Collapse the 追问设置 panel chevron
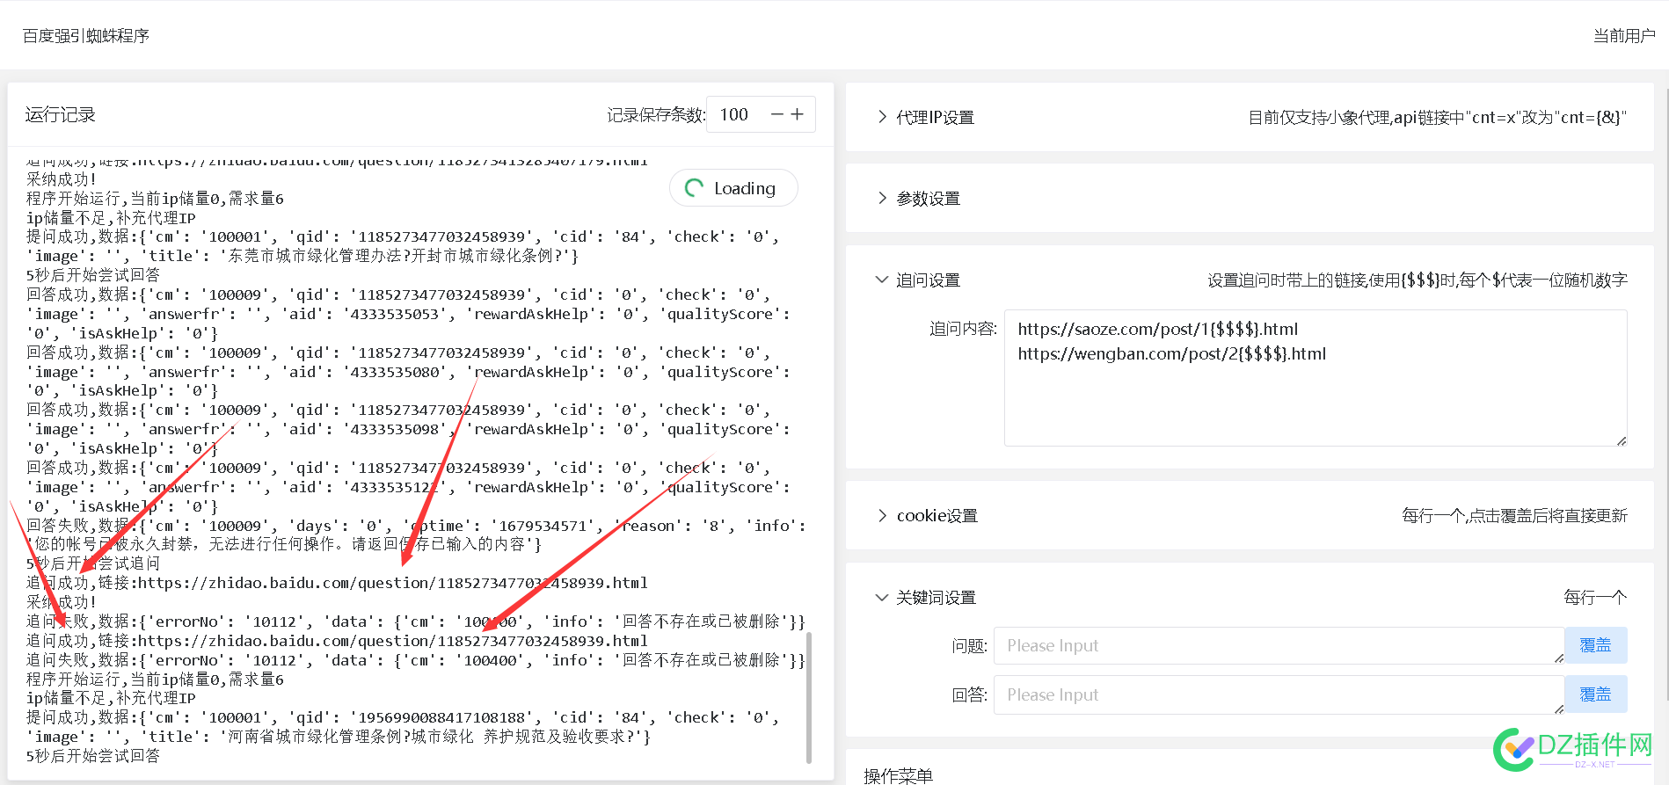This screenshot has width=1669, height=785. tap(882, 280)
